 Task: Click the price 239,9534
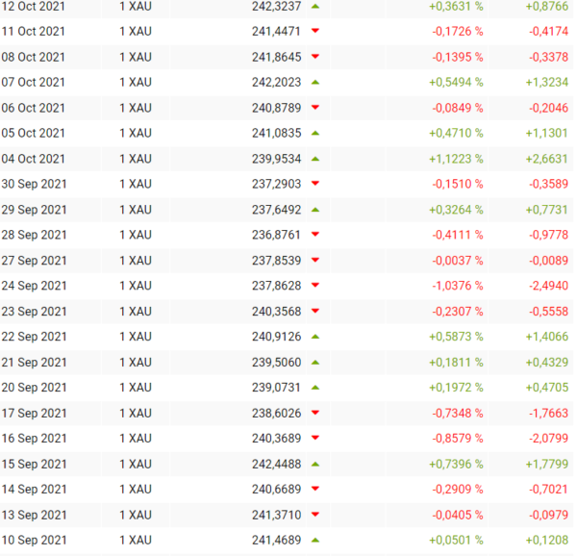(276, 159)
